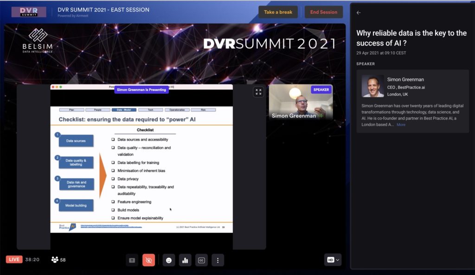Check Minimisation of inherent bias checkbox

[x=113, y=171]
